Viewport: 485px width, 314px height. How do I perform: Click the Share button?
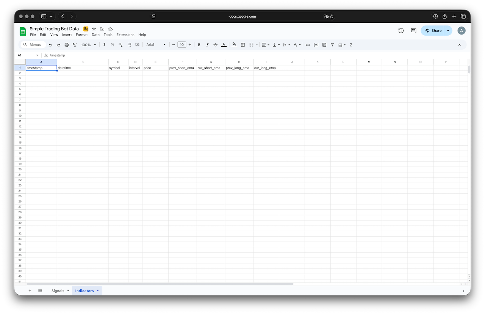(433, 31)
